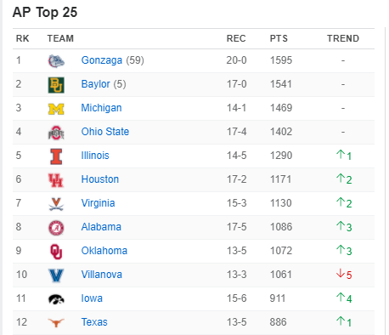Click the Oklahoma OU team logo
389x335 pixels.
tap(56, 252)
